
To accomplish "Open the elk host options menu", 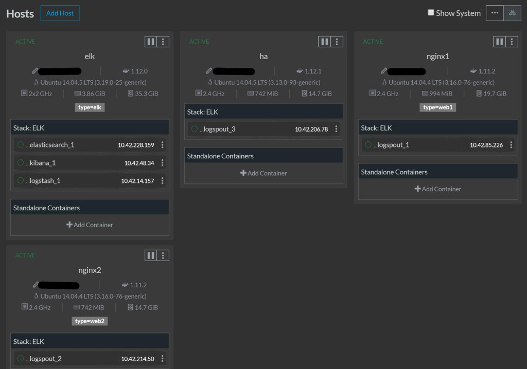I will click(163, 42).
